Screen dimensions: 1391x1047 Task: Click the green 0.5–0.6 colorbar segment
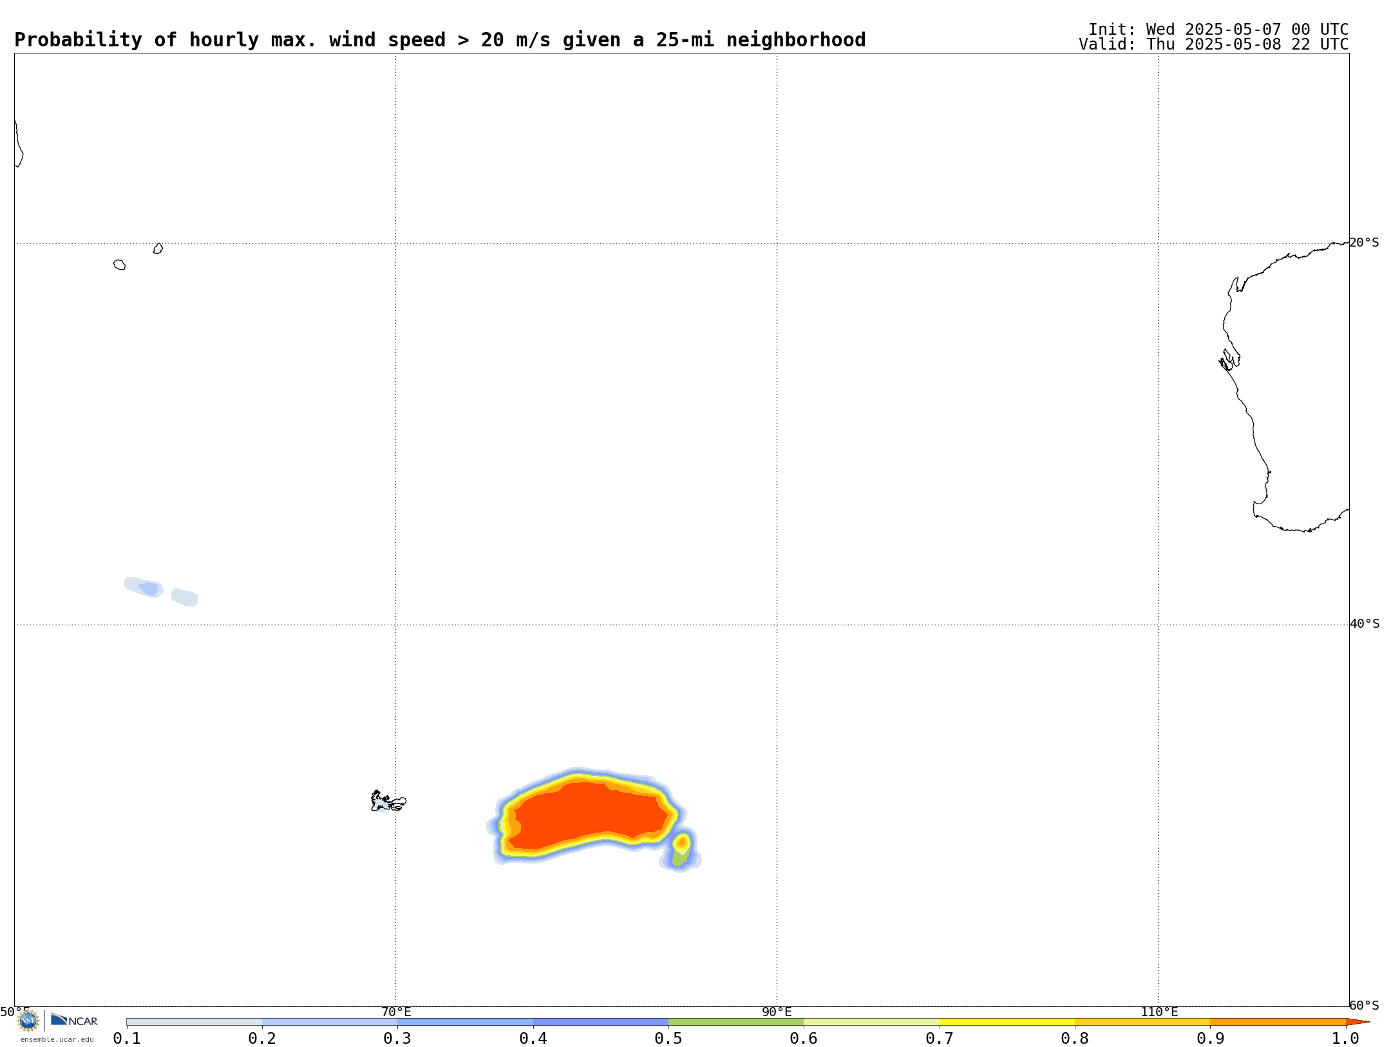[x=736, y=1022]
